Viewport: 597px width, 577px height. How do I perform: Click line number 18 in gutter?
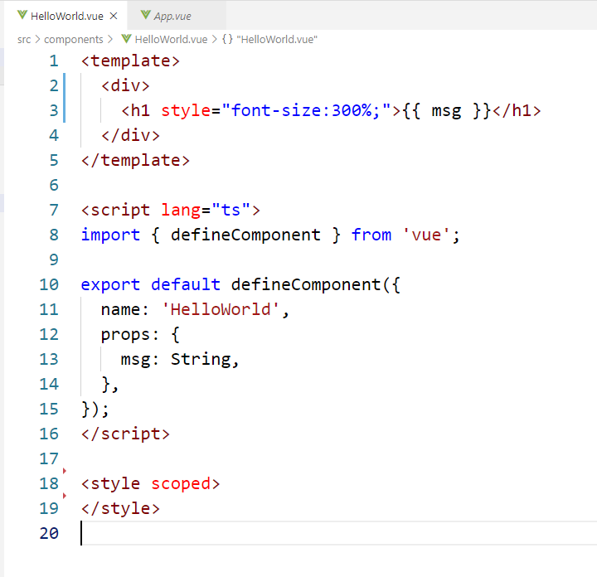click(x=49, y=484)
